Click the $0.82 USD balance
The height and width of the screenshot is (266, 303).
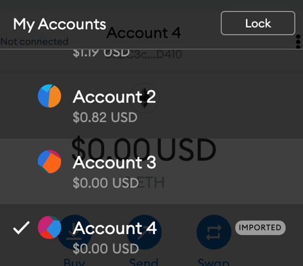click(105, 117)
